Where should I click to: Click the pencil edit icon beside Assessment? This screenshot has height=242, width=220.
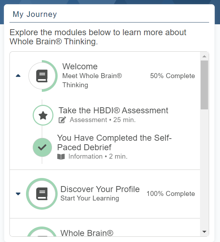(62, 120)
